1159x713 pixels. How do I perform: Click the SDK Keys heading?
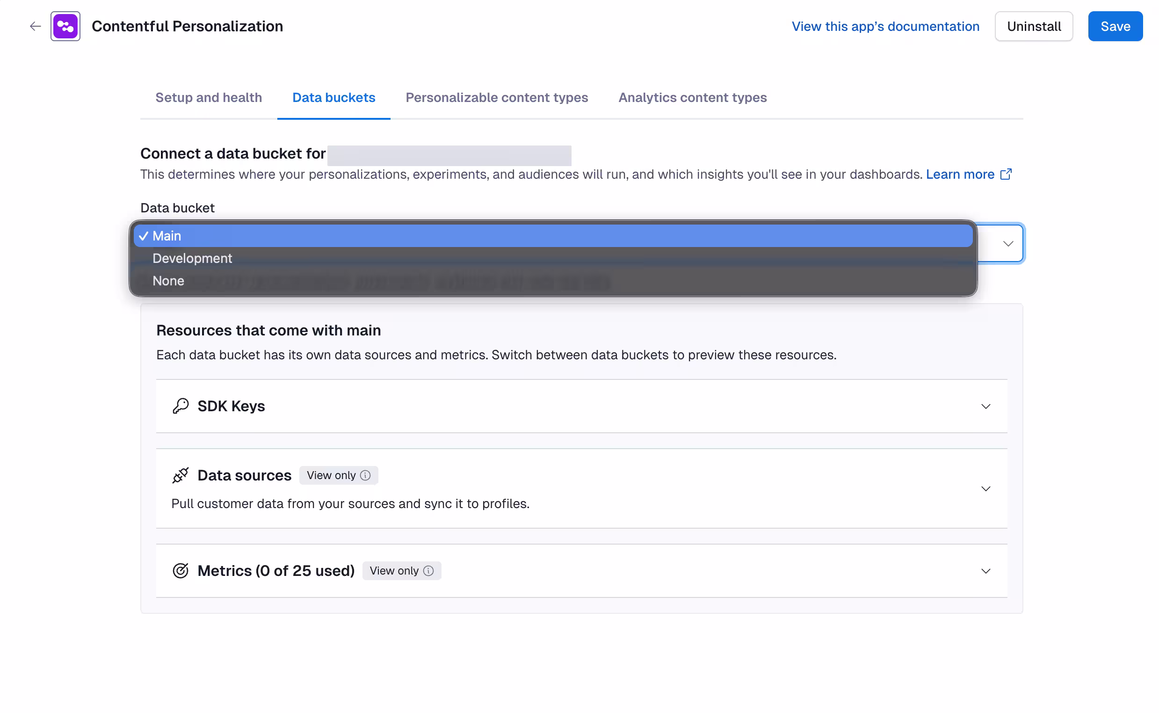pos(231,406)
